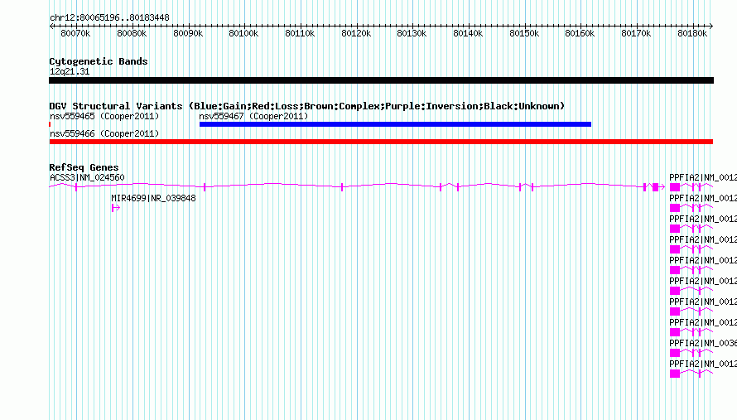Select the MIR4699 arrow glyph
Screen dimensions: 737x420
[x=116, y=208]
